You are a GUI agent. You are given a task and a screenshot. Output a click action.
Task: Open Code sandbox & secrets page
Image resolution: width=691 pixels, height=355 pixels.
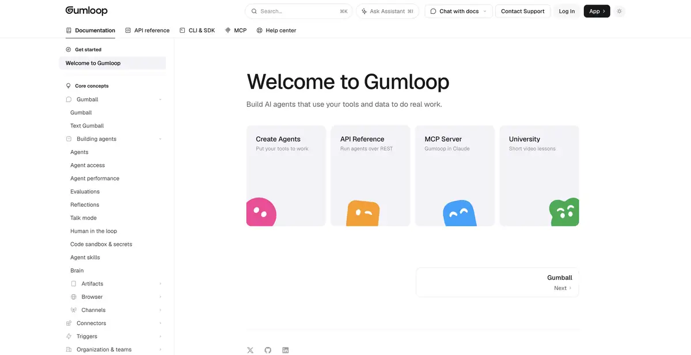tap(101, 245)
